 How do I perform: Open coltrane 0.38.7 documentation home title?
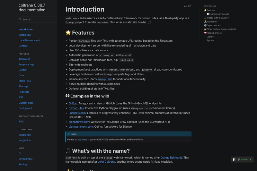(x=32, y=7)
